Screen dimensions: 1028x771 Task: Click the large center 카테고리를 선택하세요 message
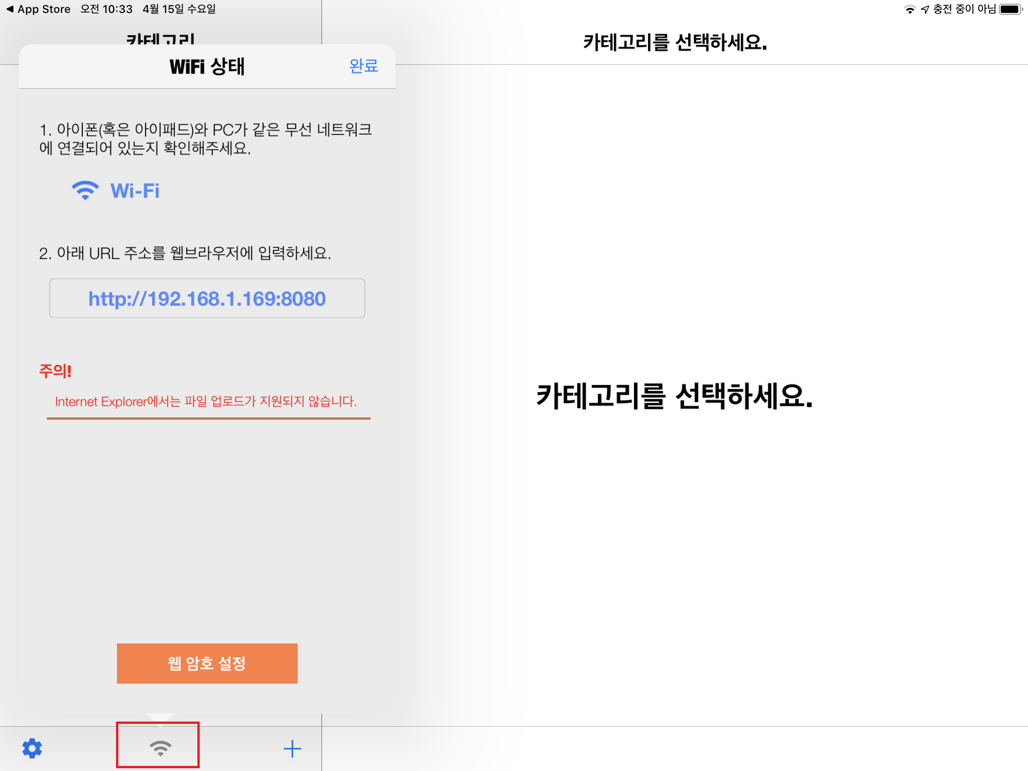tap(674, 396)
